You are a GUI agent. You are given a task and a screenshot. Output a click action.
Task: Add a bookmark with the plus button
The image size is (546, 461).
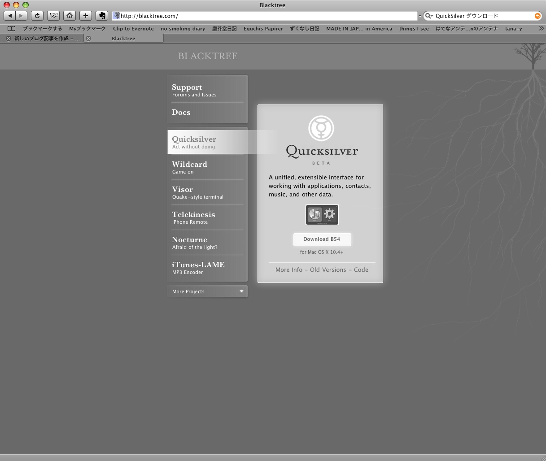pyautogui.click(x=86, y=16)
